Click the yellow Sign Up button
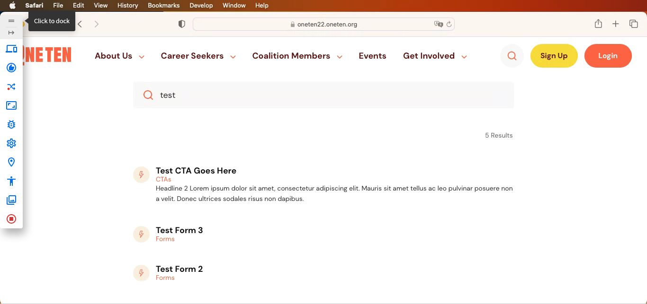This screenshot has height=304, width=647. (554, 56)
